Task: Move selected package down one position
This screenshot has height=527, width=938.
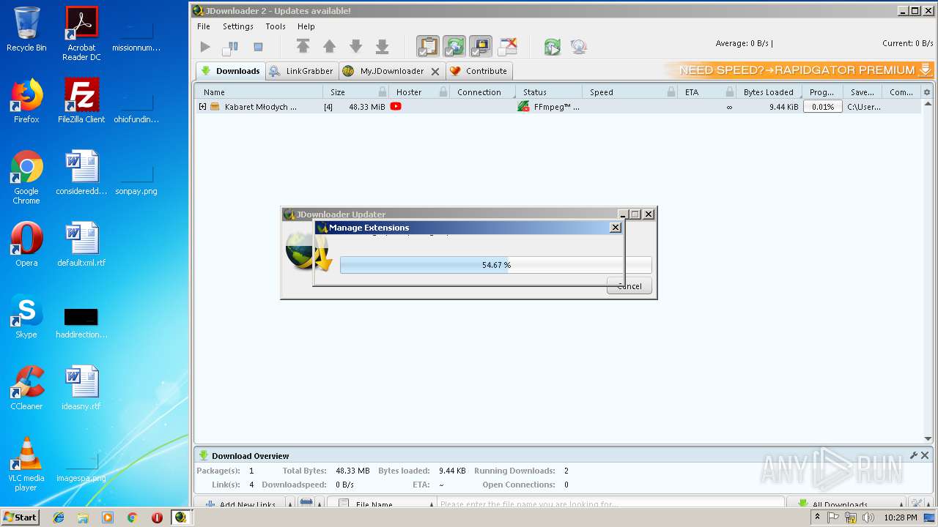Action: tap(355, 47)
